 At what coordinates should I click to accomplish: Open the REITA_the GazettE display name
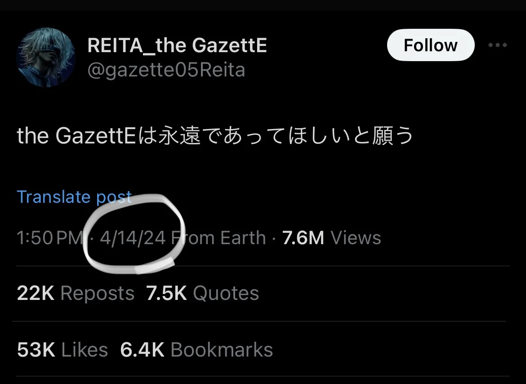pyautogui.click(x=177, y=45)
